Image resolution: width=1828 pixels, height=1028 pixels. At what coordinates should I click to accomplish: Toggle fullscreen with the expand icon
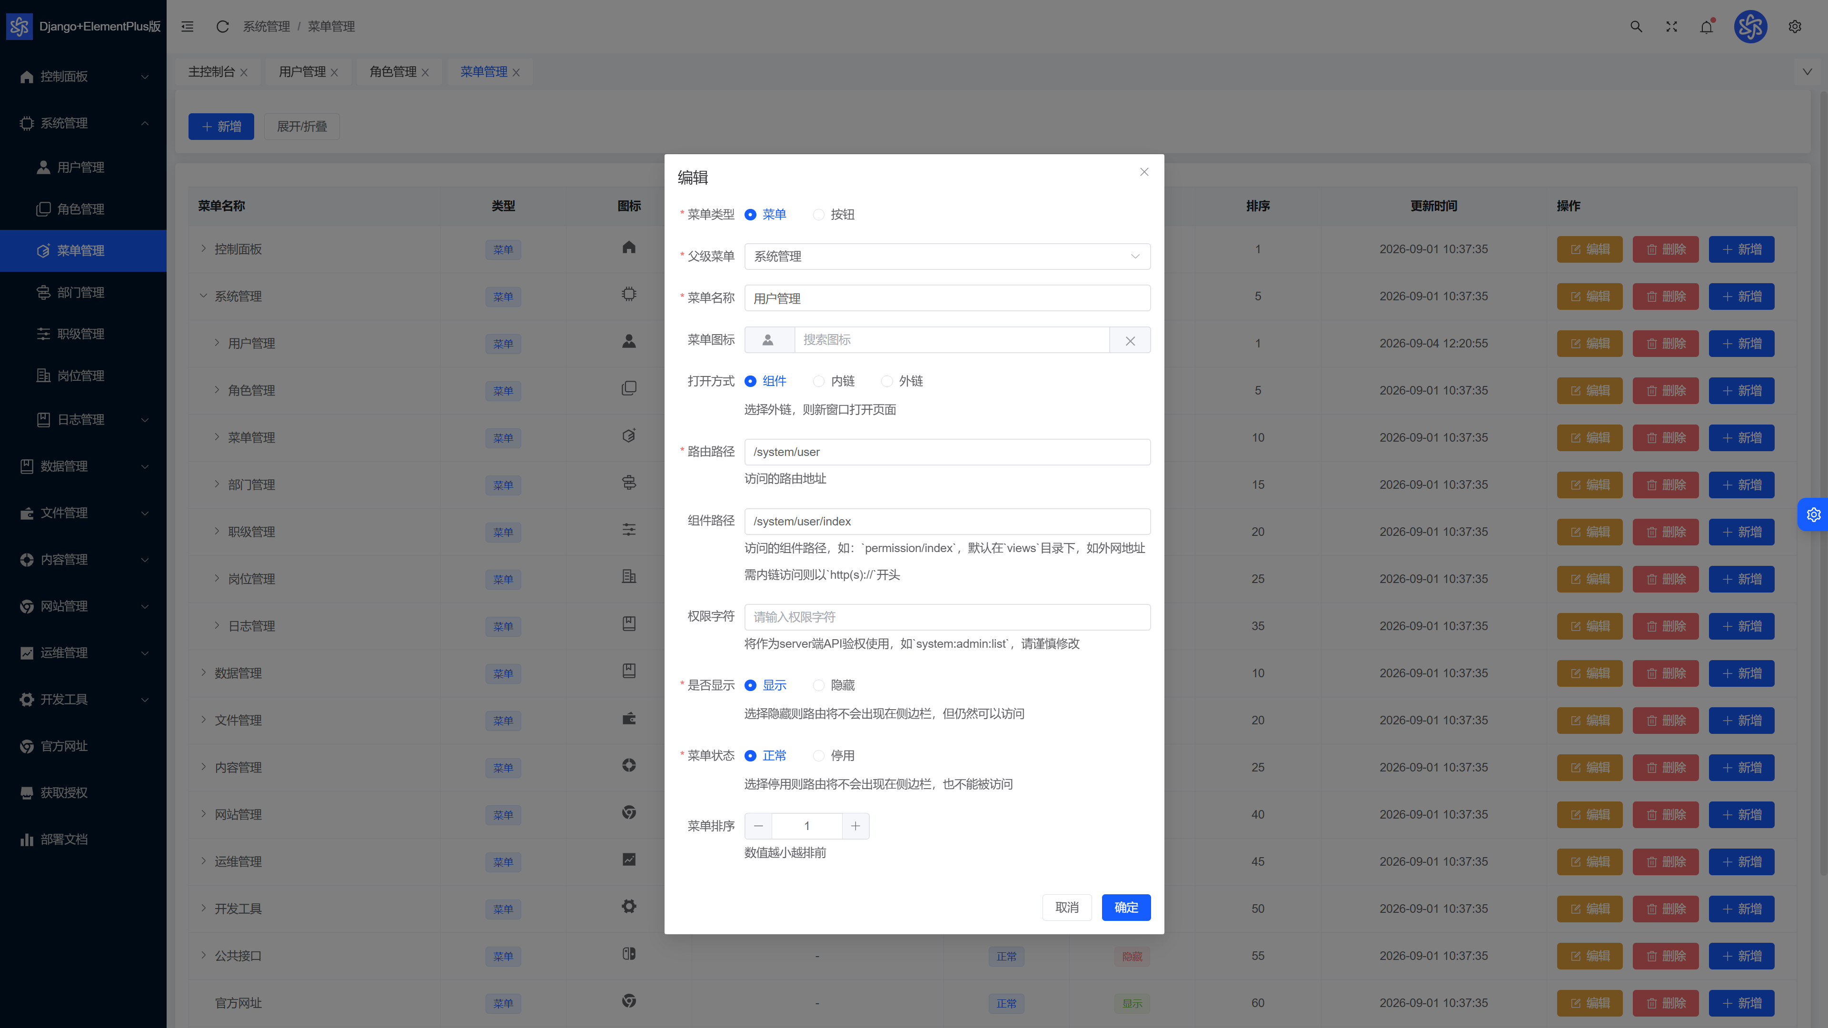(1671, 26)
